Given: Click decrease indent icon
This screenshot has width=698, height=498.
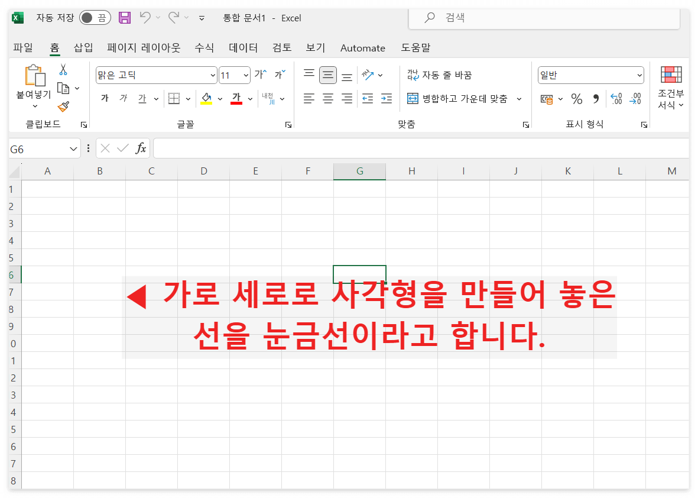Looking at the screenshot, I should pyautogui.click(x=368, y=98).
